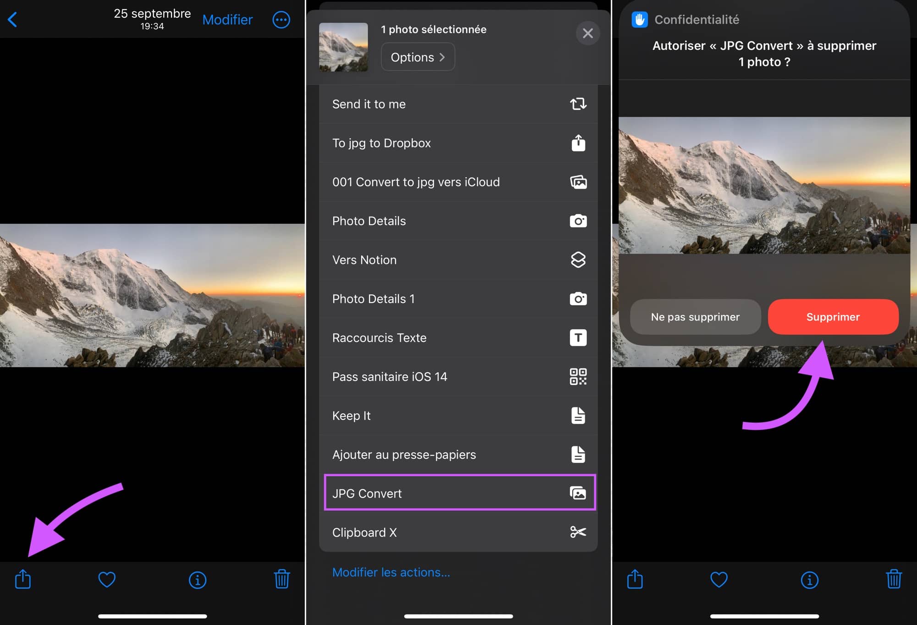Tap the blue back chevron in left screen
The width and height of the screenshot is (917, 625).
point(13,20)
